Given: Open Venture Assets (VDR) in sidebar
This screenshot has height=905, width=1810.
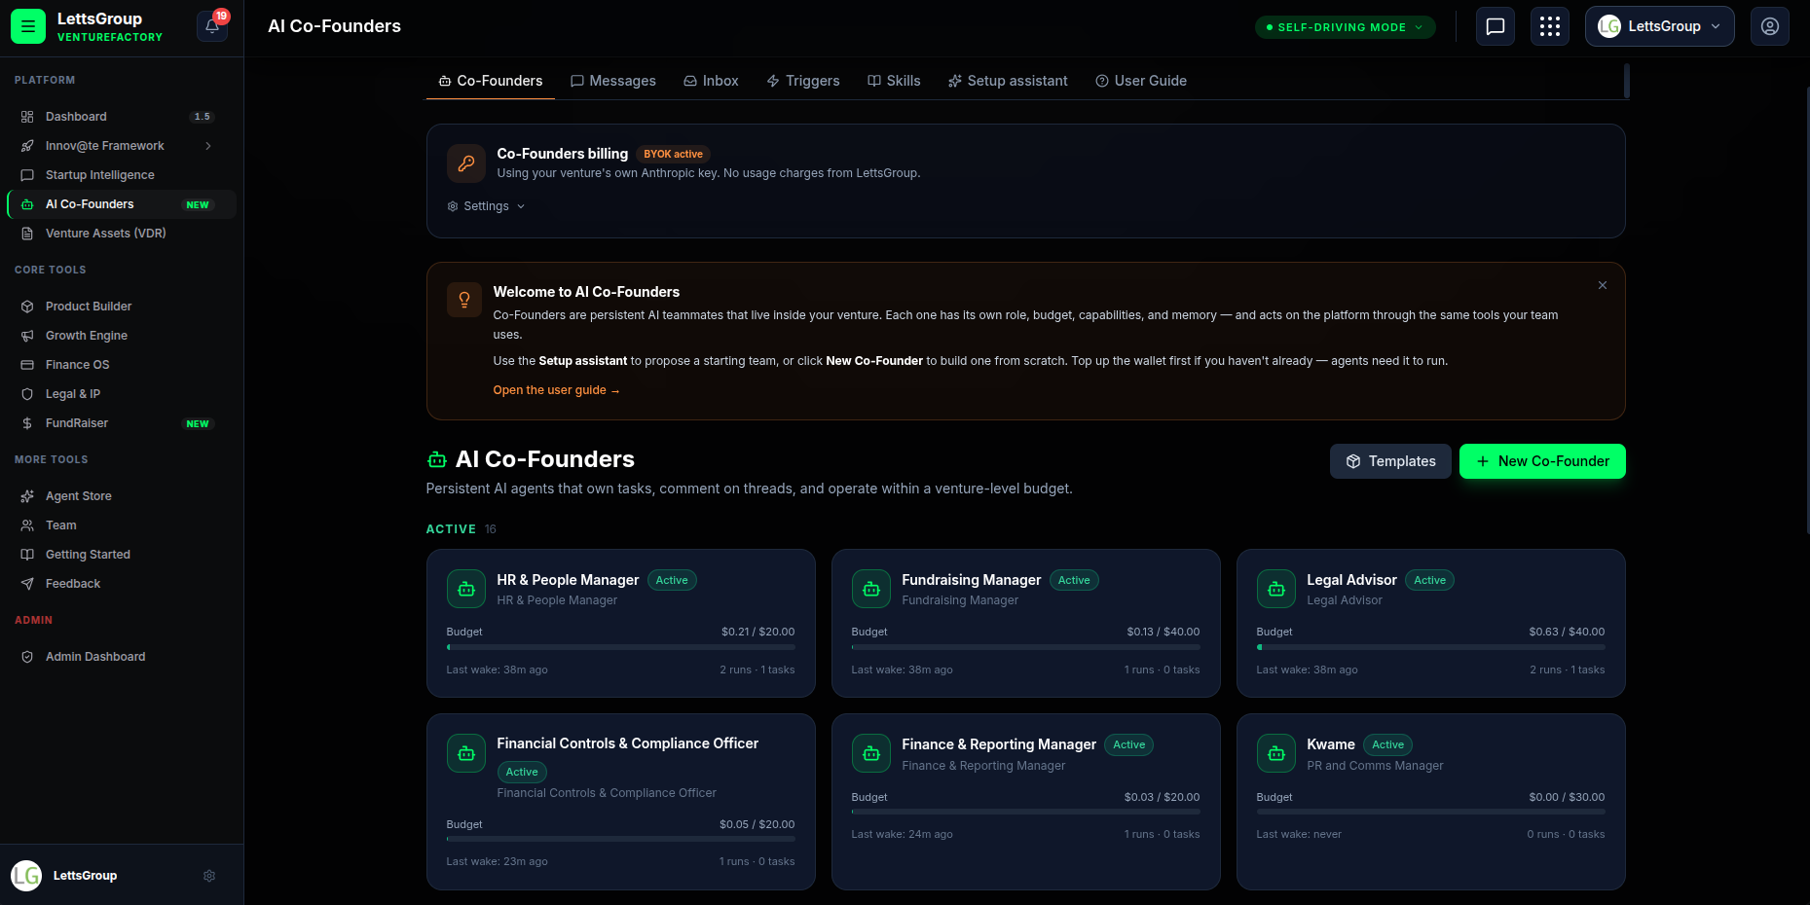Looking at the screenshot, I should [122, 234].
